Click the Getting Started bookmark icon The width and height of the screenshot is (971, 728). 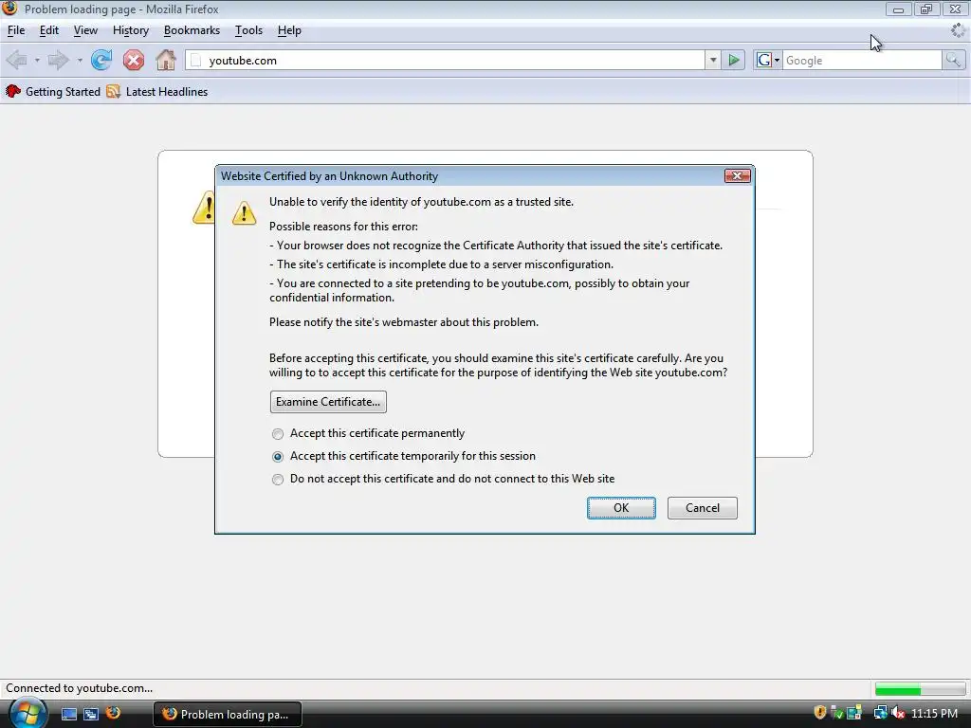point(13,92)
